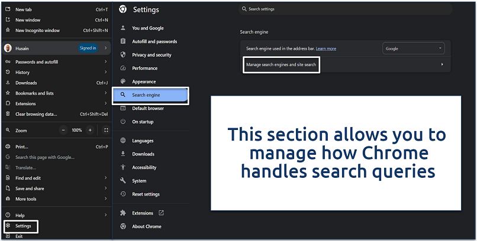Image resolution: width=477 pixels, height=241 pixels.
Task: Click the Languages globe icon
Action: (123, 141)
